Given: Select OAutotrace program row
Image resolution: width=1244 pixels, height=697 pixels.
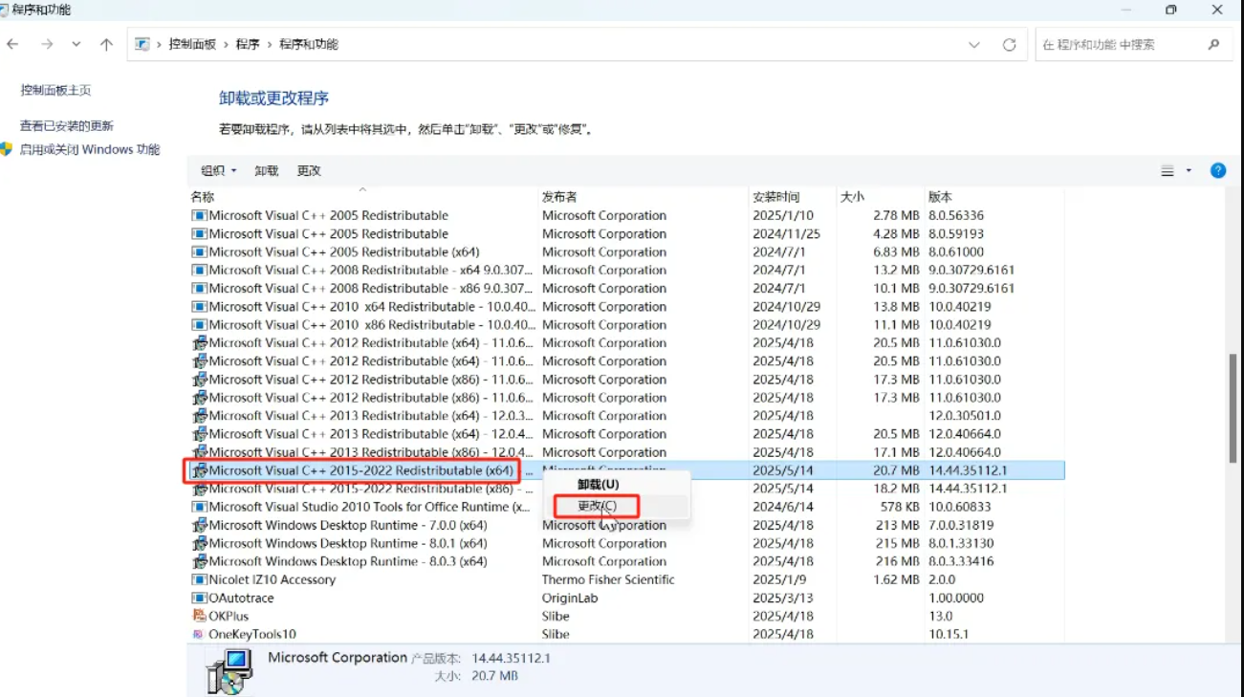Looking at the screenshot, I should pos(627,598).
